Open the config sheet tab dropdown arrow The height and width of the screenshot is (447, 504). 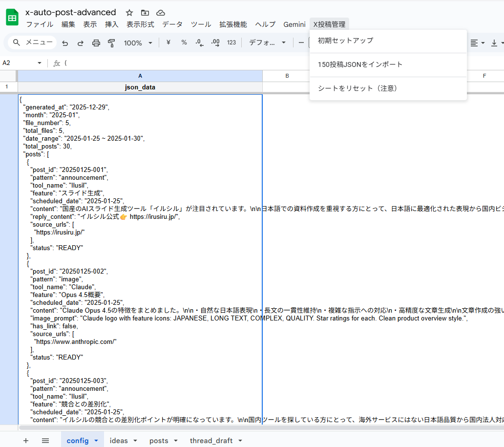[x=96, y=441]
